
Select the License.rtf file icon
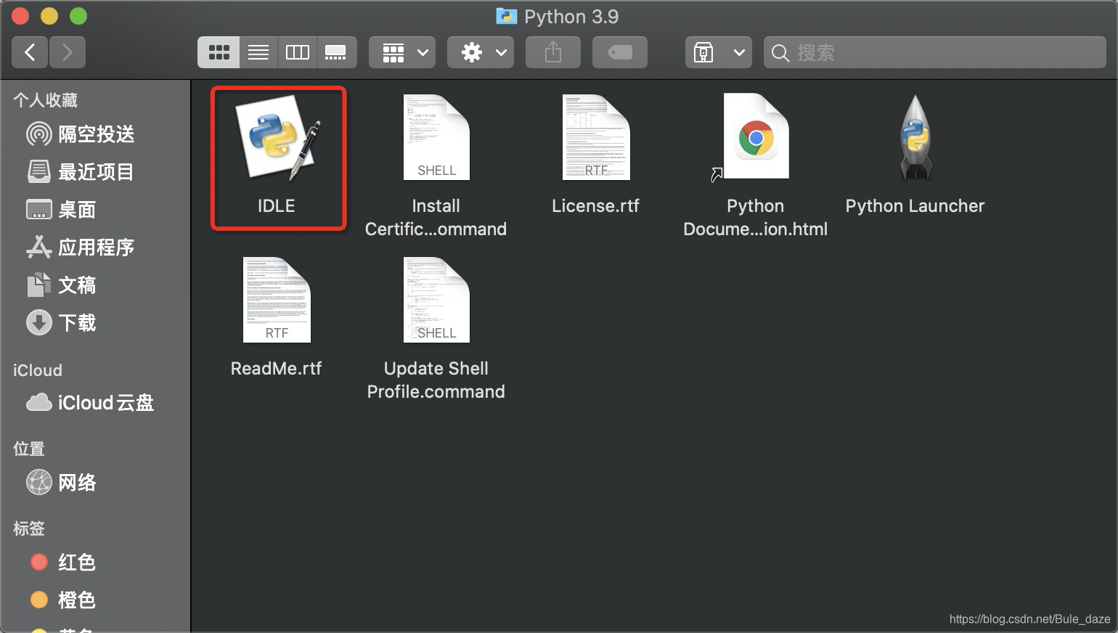point(596,137)
